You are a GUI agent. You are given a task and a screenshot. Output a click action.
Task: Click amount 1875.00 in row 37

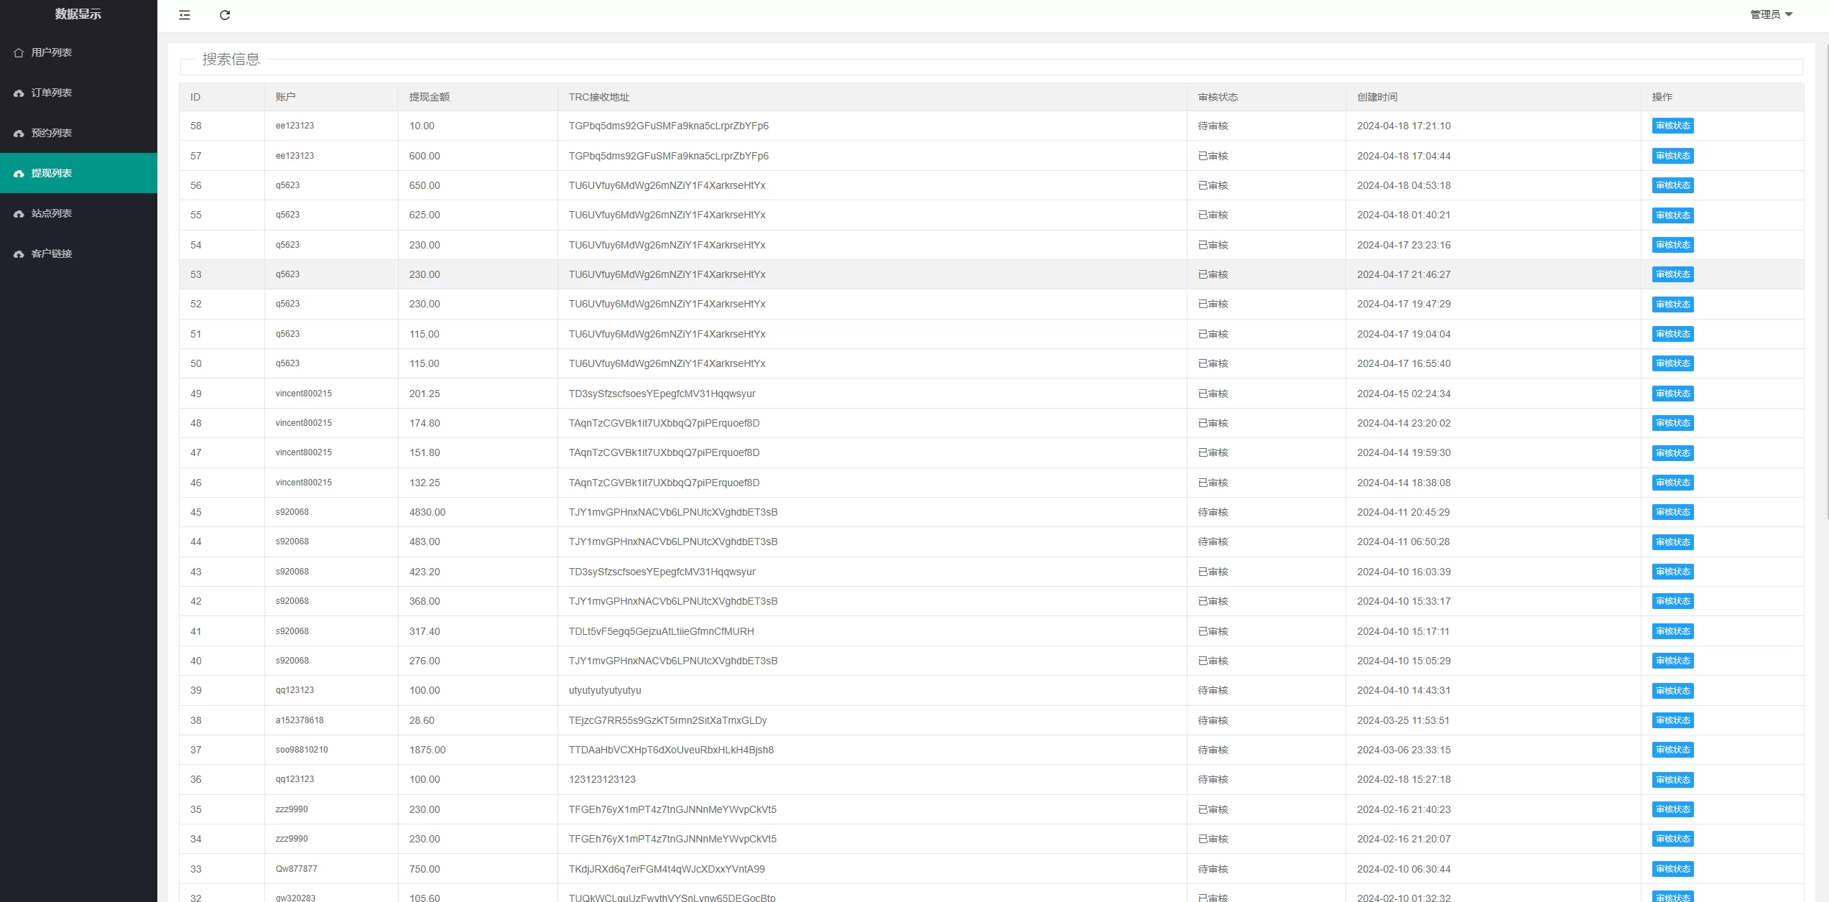point(427,750)
